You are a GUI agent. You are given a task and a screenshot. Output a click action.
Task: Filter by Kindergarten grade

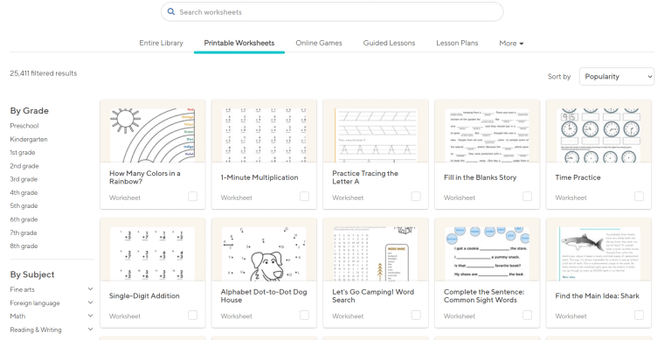click(x=29, y=139)
